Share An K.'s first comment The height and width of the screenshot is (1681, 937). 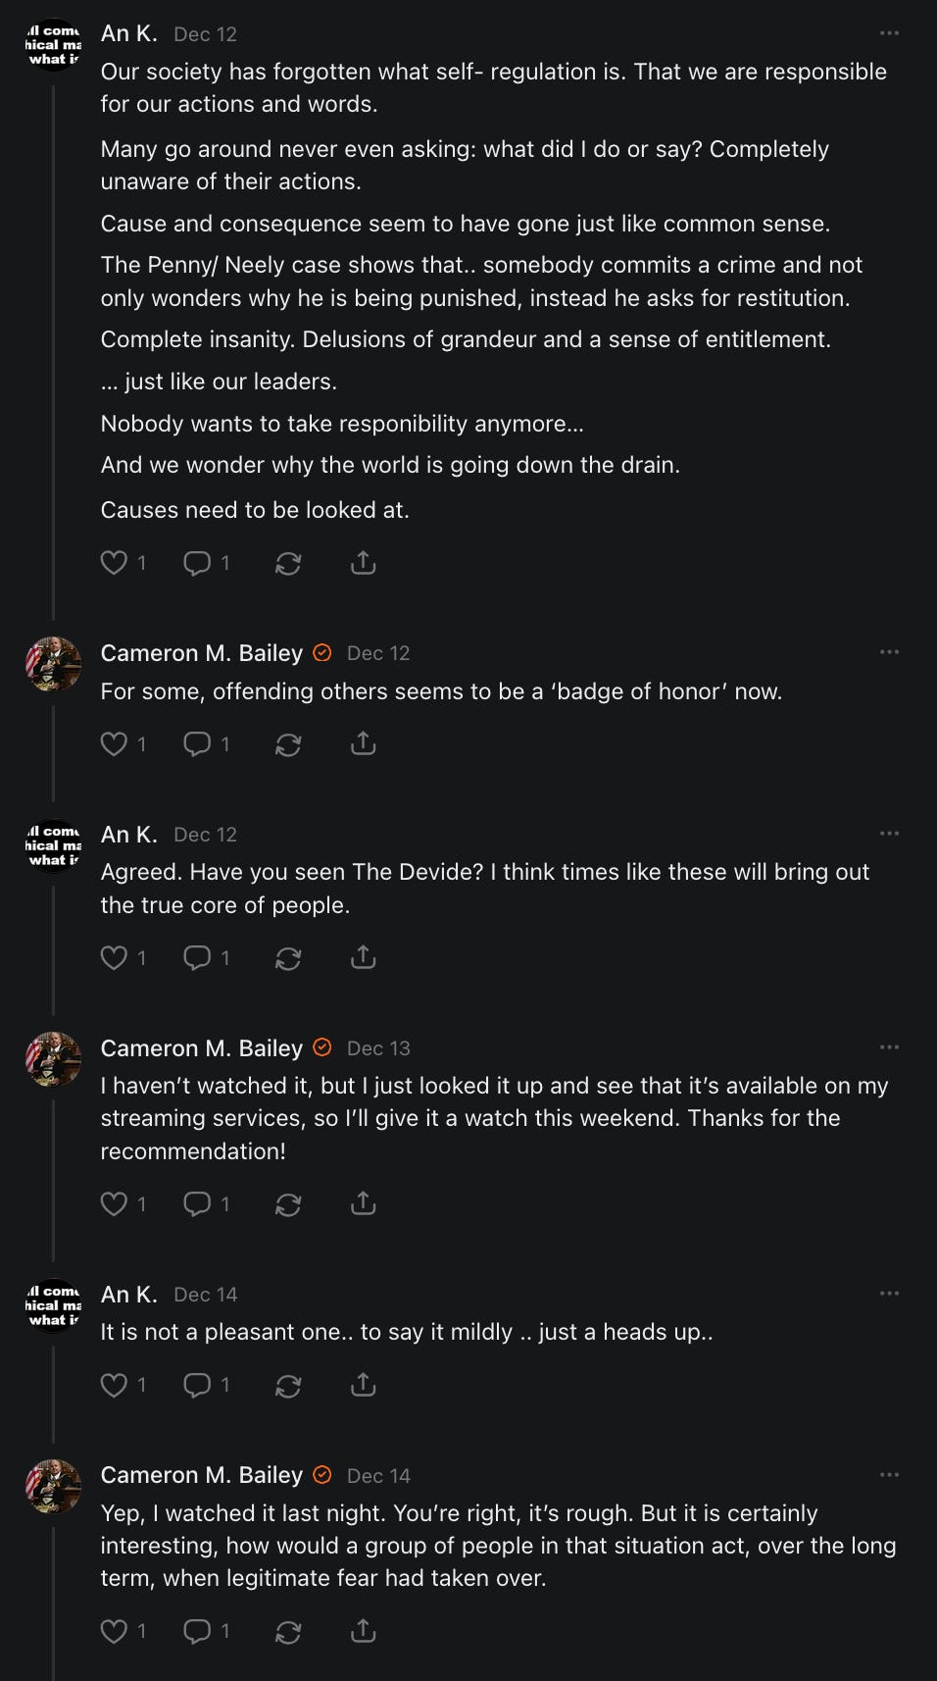tap(363, 563)
